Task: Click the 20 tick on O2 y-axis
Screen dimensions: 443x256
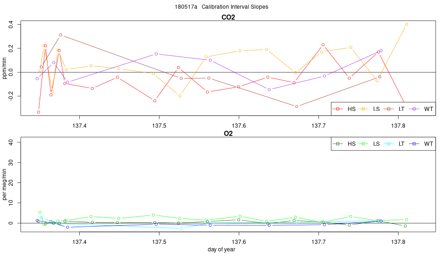Action: coord(11,183)
